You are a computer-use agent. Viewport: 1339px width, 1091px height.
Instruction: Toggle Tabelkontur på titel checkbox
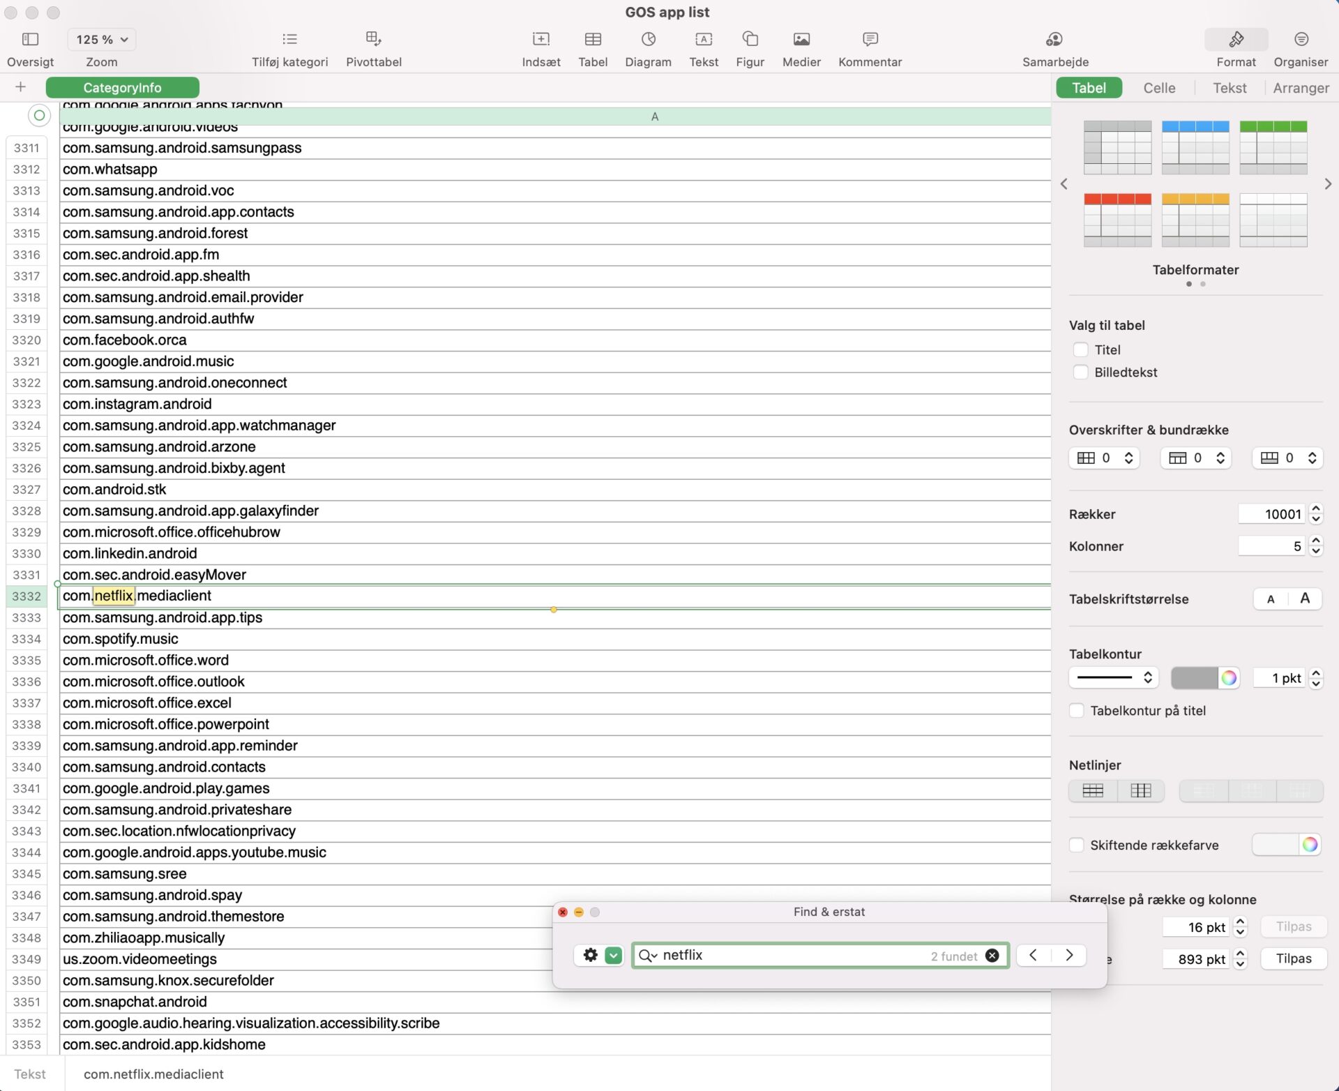click(x=1077, y=711)
